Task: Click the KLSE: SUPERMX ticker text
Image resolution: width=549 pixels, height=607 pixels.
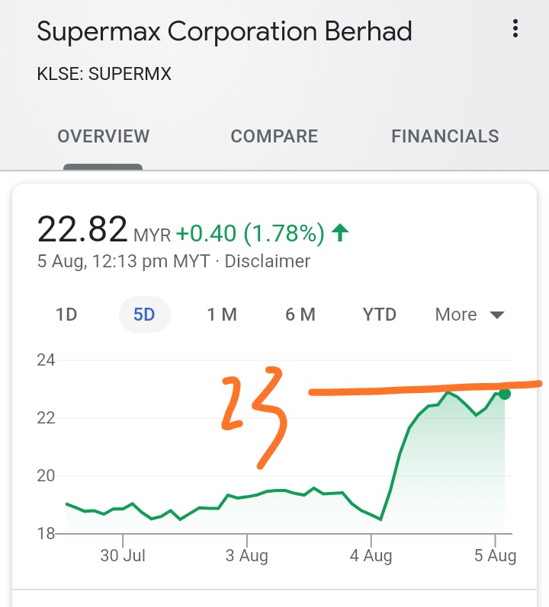Action: [104, 74]
